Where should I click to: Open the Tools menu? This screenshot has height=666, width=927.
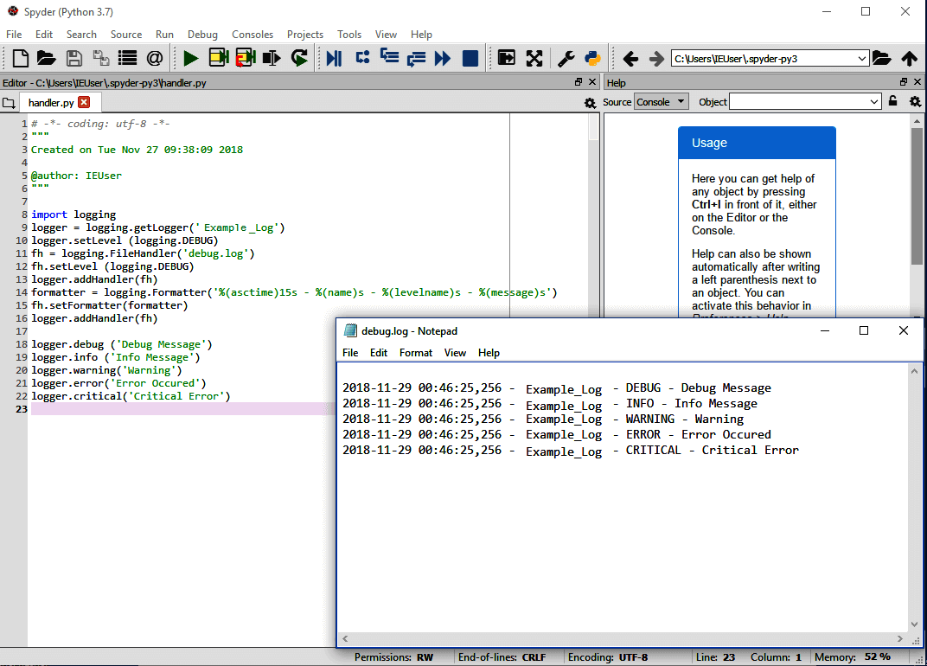[348, 35]
